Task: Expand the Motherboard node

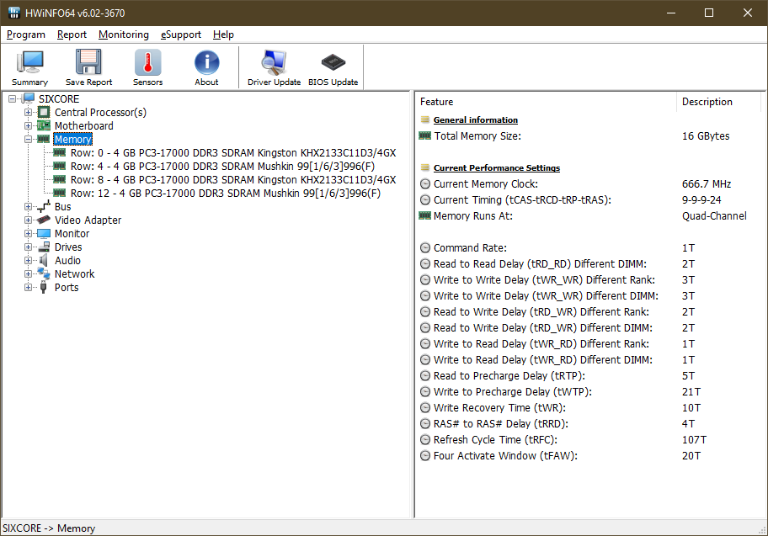Action: [x=28, y=126]
